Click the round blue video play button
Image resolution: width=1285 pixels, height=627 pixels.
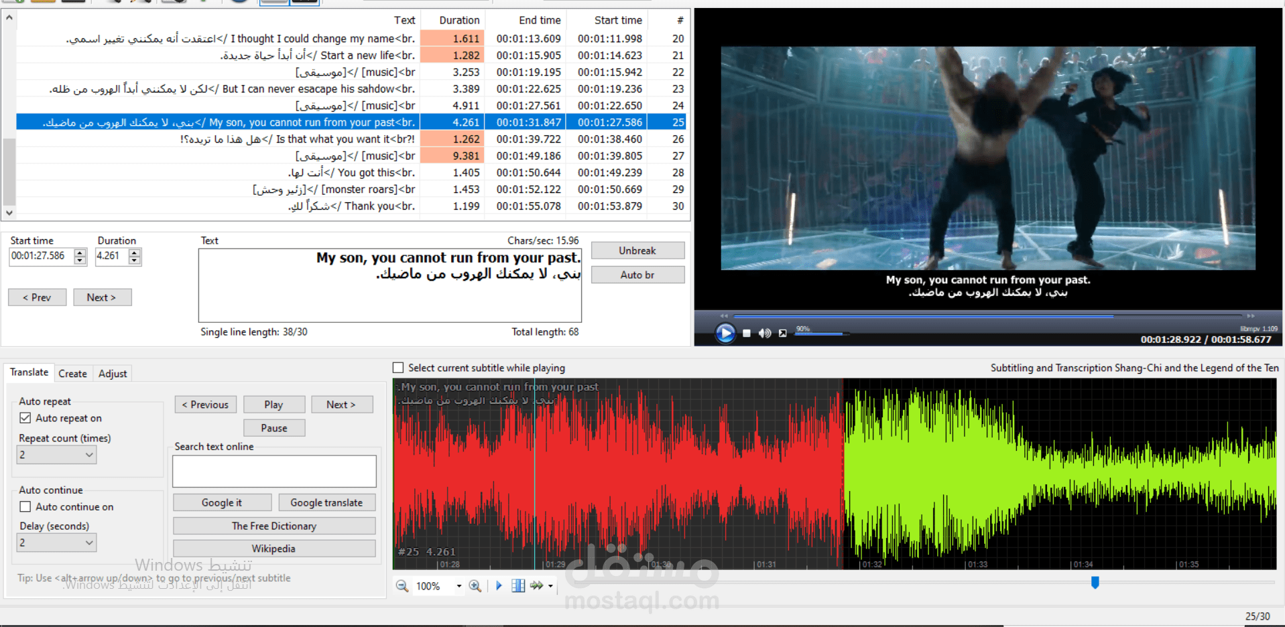[x=725, y=333]
